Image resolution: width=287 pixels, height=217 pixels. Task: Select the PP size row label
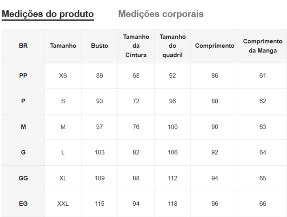pyautogui.click(x=23, y=75)
